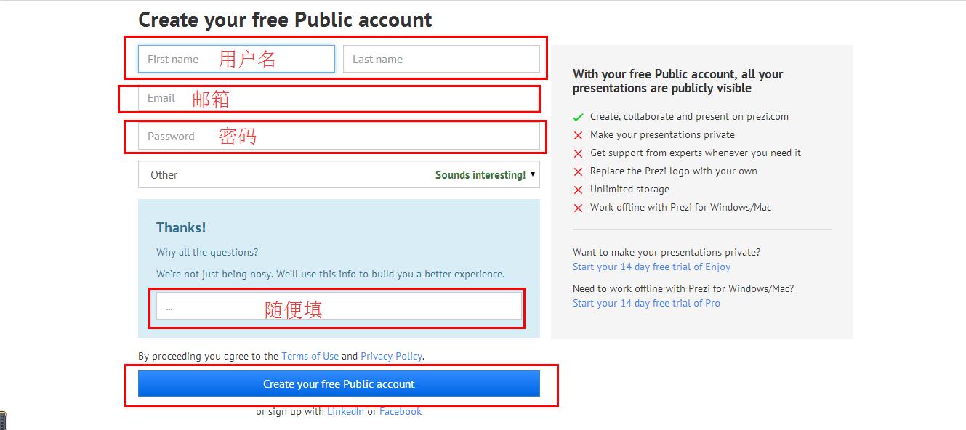Click 'Unlimited storage' feature text
Image resolution: width=966 pixels, height=430 pixels.
pos(629,189)
